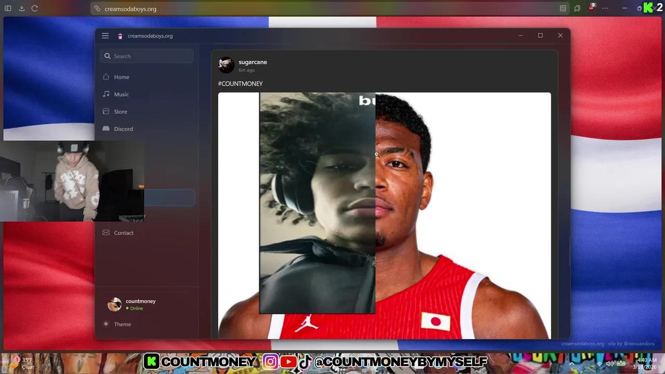Open the Store icon in the sidebar
Viewport: 665px width, 374px height.
(106, 111)
